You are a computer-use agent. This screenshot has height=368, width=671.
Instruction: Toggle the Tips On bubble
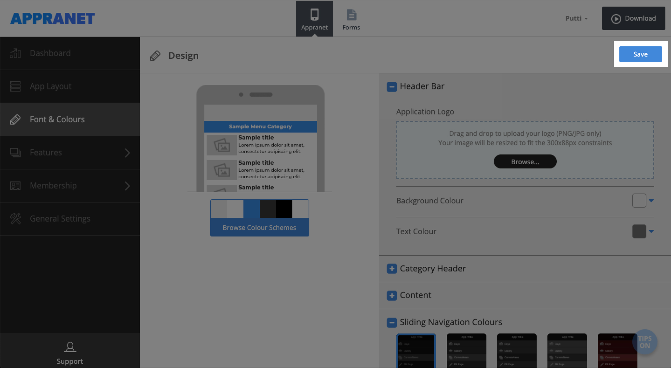point(645,342)
